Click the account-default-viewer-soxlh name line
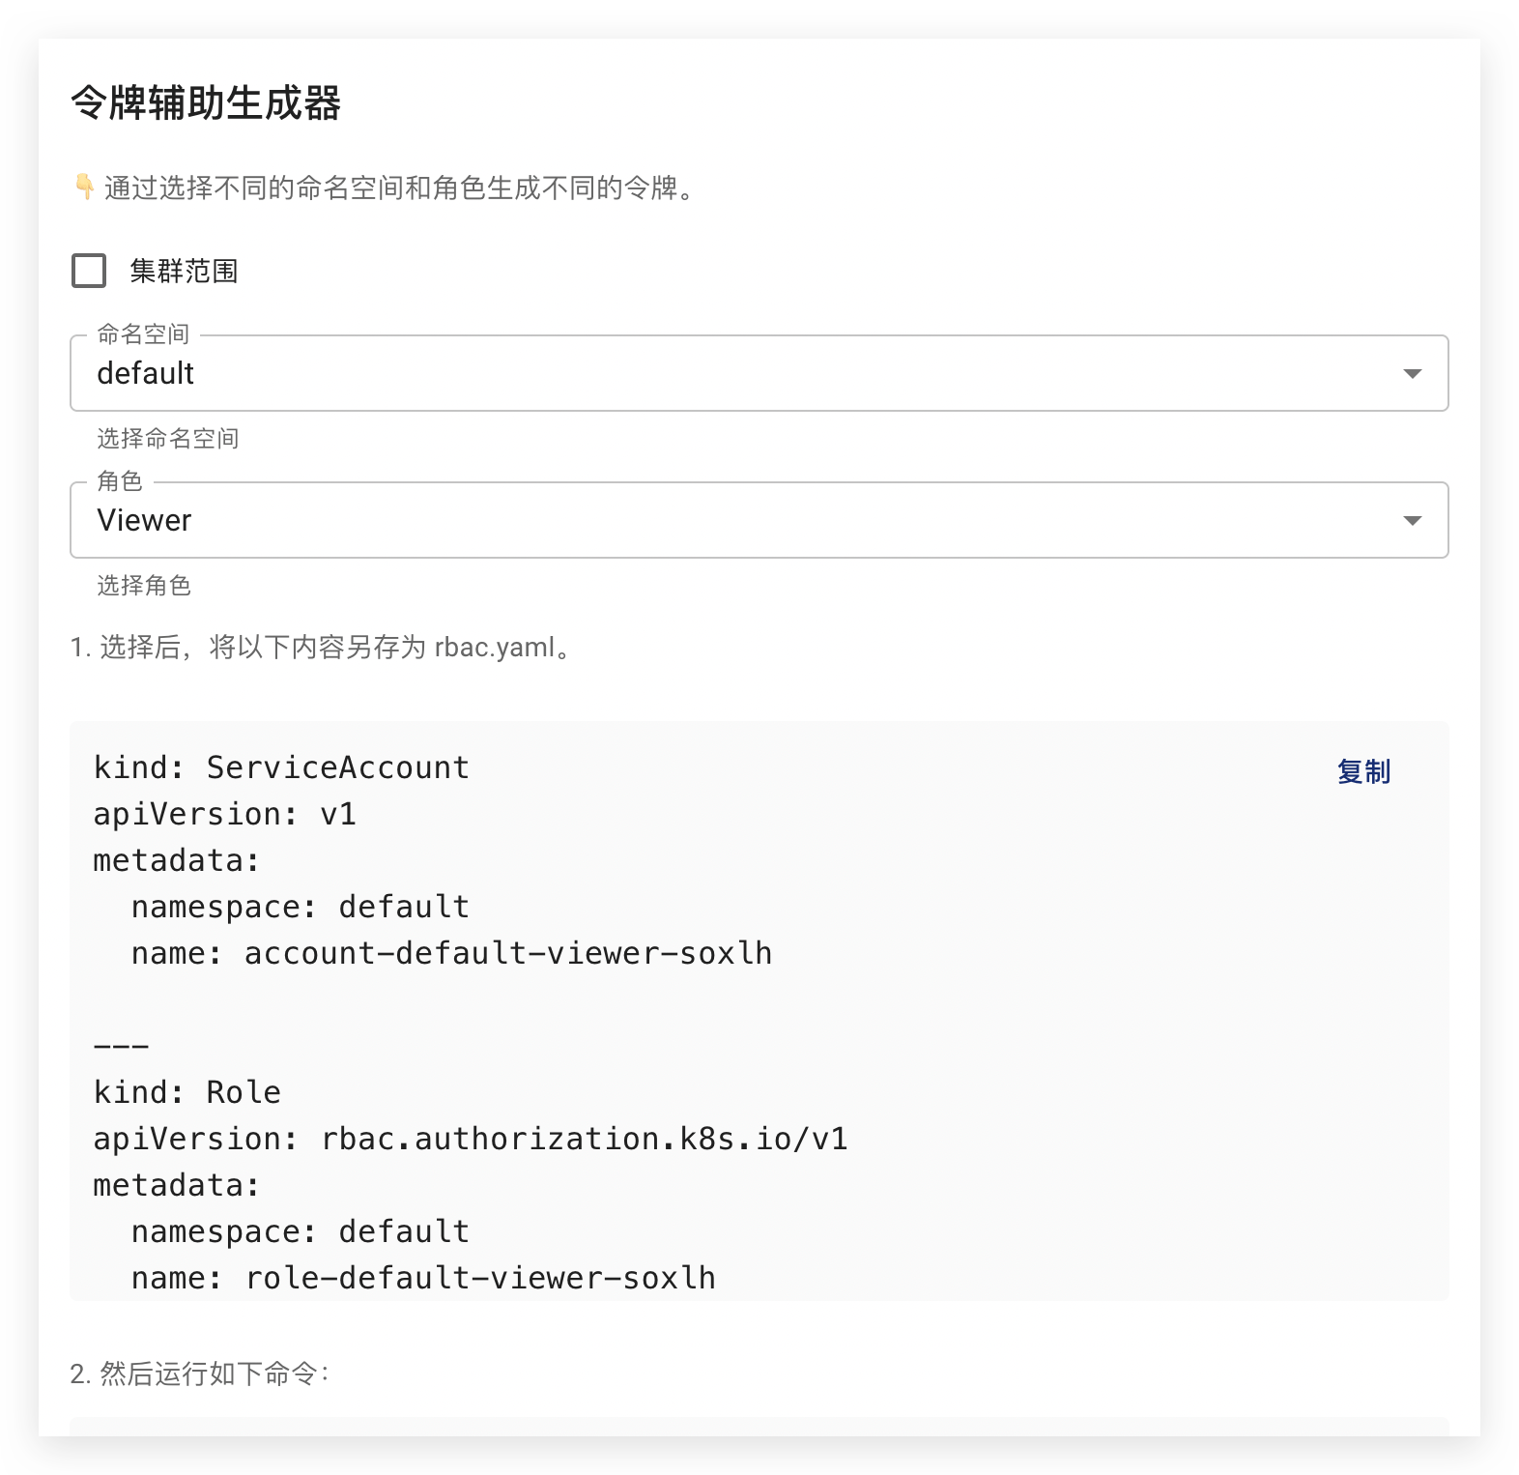 tap(451, 953)
